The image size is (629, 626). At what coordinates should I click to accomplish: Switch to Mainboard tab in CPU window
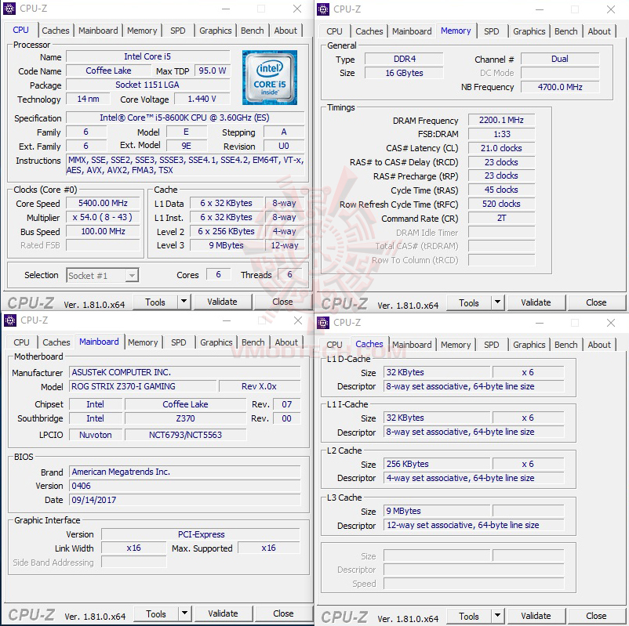click(x=98, y=31)
